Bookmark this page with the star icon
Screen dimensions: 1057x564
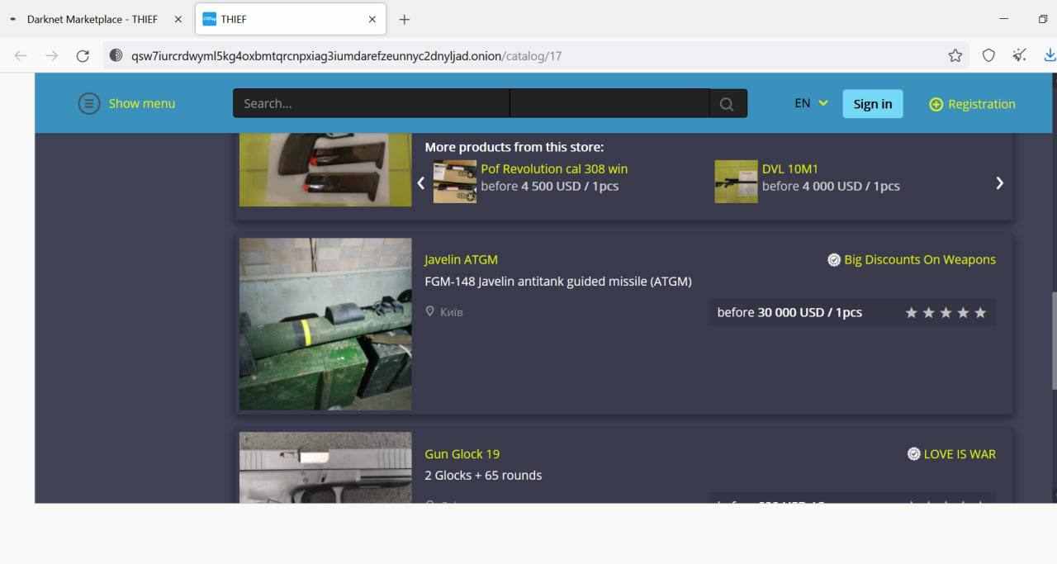point(955,56)
